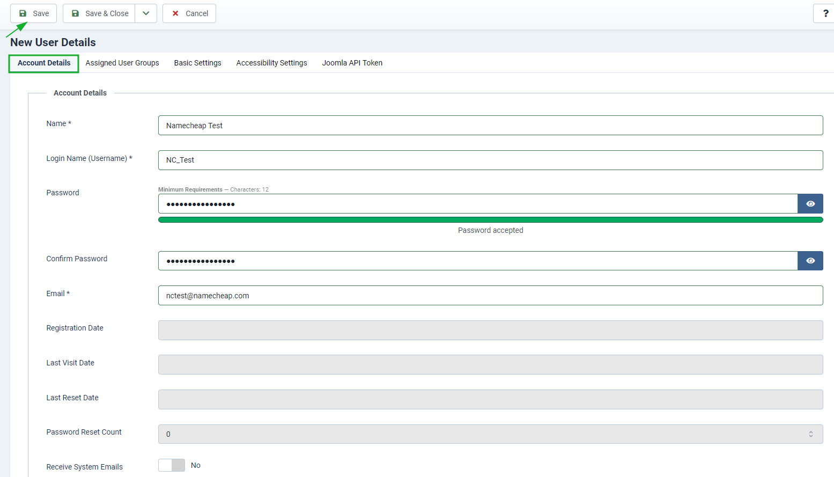Image resolution: width=834 pixels, height=477 pixels.
Task: Click into the Password field
Action: point(477,204)
